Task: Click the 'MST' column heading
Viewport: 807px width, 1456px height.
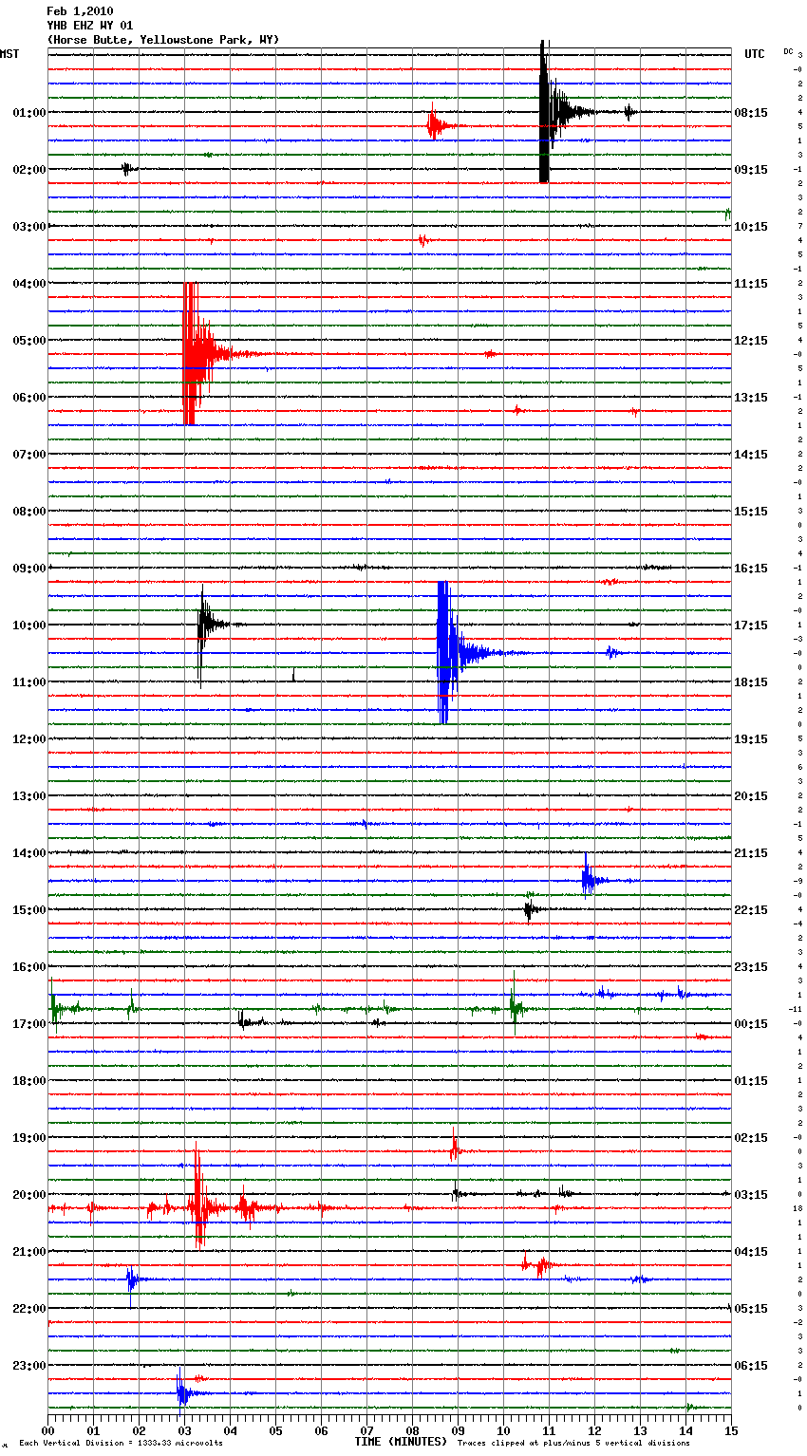Action: coord(9,54)
